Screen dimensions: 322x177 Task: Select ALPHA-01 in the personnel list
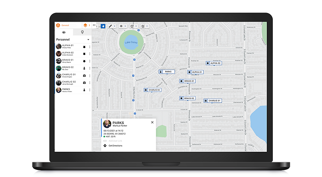(73, 46)
